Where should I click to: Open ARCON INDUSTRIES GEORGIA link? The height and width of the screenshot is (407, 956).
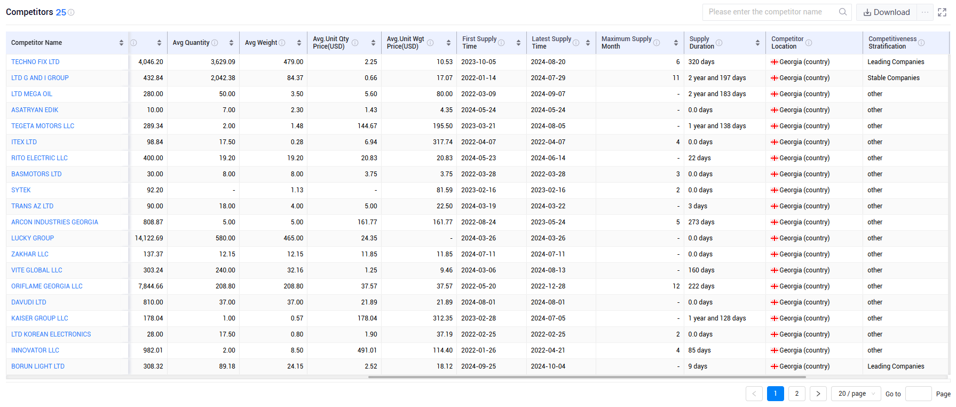(55, 222)
